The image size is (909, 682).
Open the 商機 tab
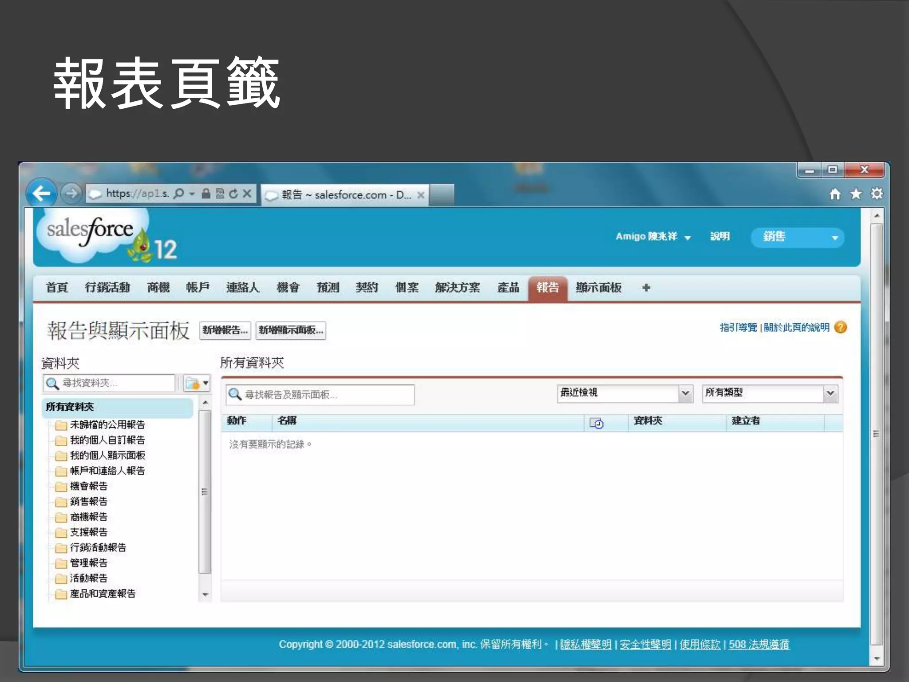[x=158, y=287]
